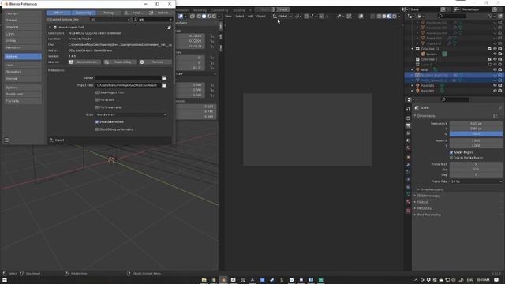Viewport: 505px width, 284px height.
Task: Adjust the resolution percentage slider
Action: (476, 134)
